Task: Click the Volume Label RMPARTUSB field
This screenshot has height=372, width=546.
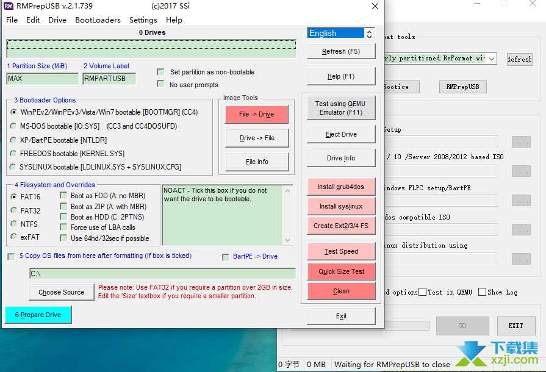Action: 109,79
